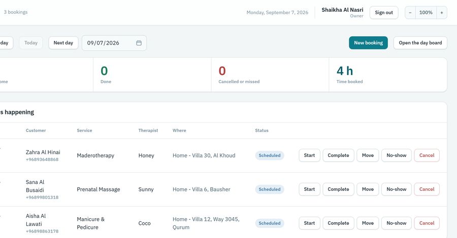The image size is (457, 238).
Task: Click the Maderotherapy service cell
Action: tap(95, 155)
